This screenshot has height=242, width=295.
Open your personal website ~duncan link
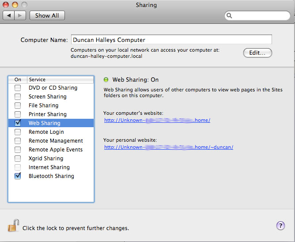click(x=169, y=147)
